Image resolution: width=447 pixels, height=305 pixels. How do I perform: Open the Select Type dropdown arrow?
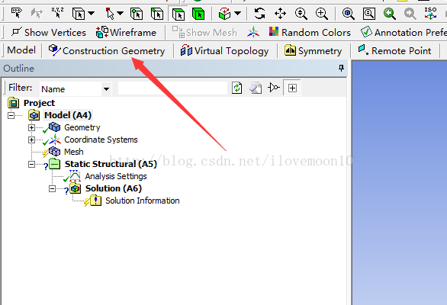pos(92,13)
